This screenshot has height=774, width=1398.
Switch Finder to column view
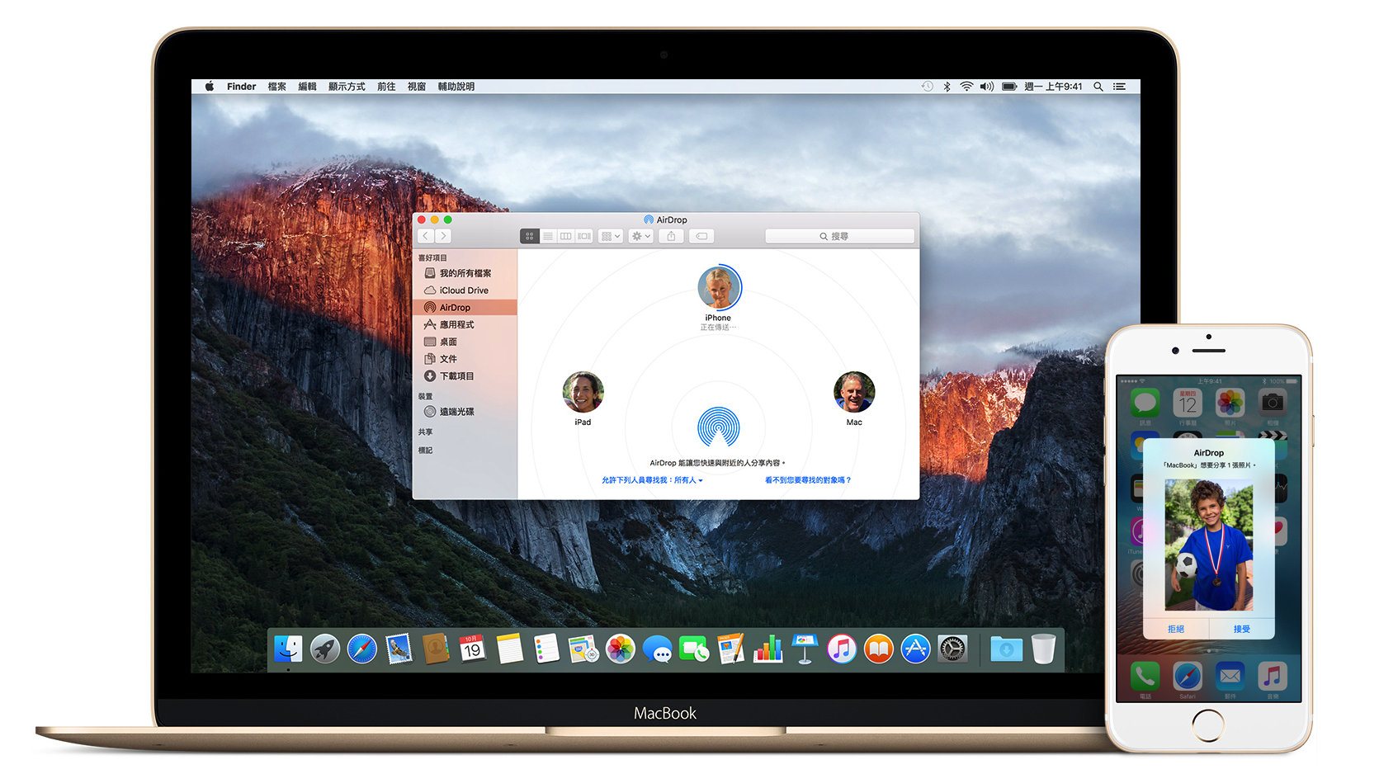[x=566, y=236]
